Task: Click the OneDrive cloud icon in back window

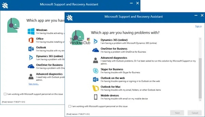Action: point(31,66)
